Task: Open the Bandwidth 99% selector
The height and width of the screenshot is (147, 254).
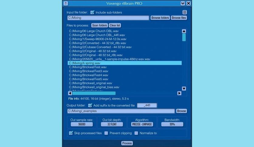Action: pyautogui.click(x=172, y=124)
